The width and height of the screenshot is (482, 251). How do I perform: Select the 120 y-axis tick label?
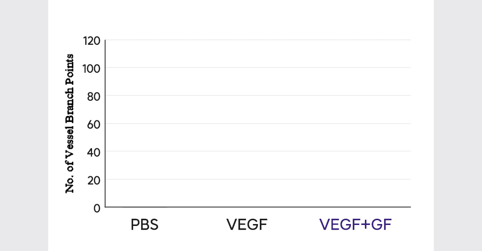[x=91, y=40]
